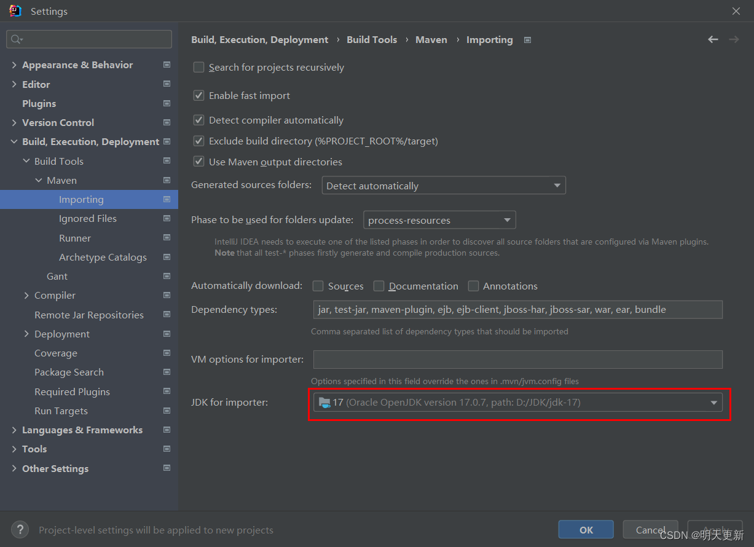This screenshot has width=754, height=547.
Task: Toggle Exclude build directory checkbox
Action: tap(198, 141)
